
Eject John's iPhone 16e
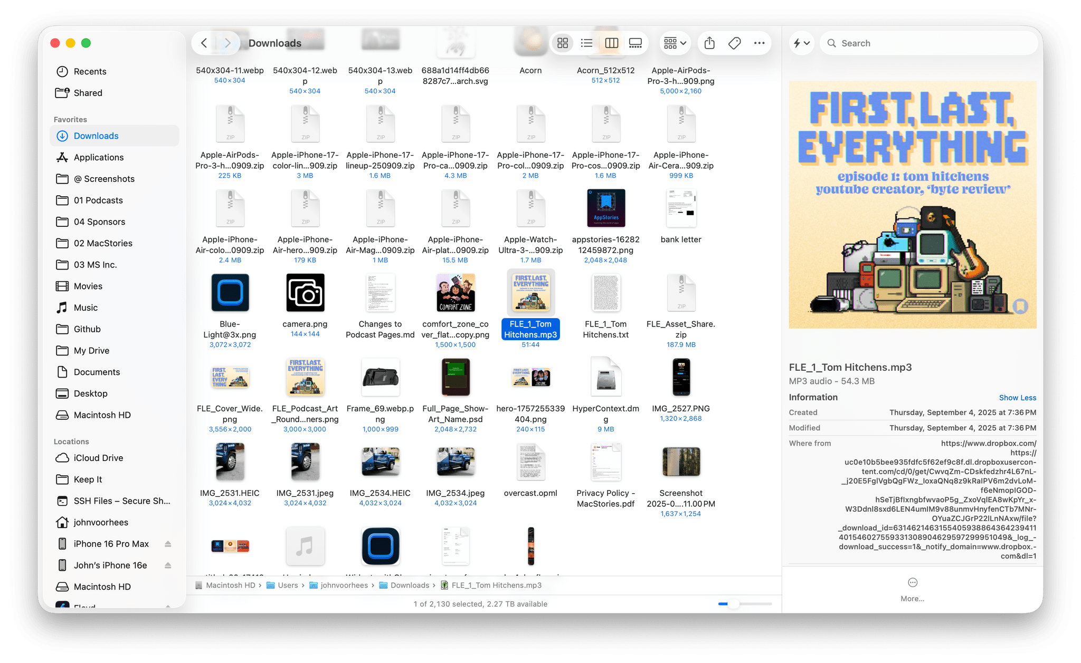coord(168,565)
